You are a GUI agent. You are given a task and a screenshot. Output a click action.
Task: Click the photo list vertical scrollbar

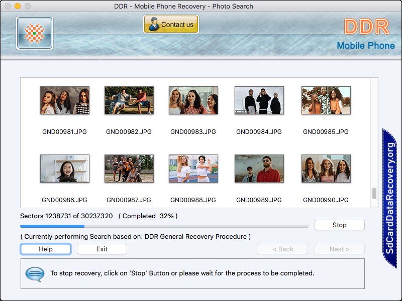(x=374, y=193)
